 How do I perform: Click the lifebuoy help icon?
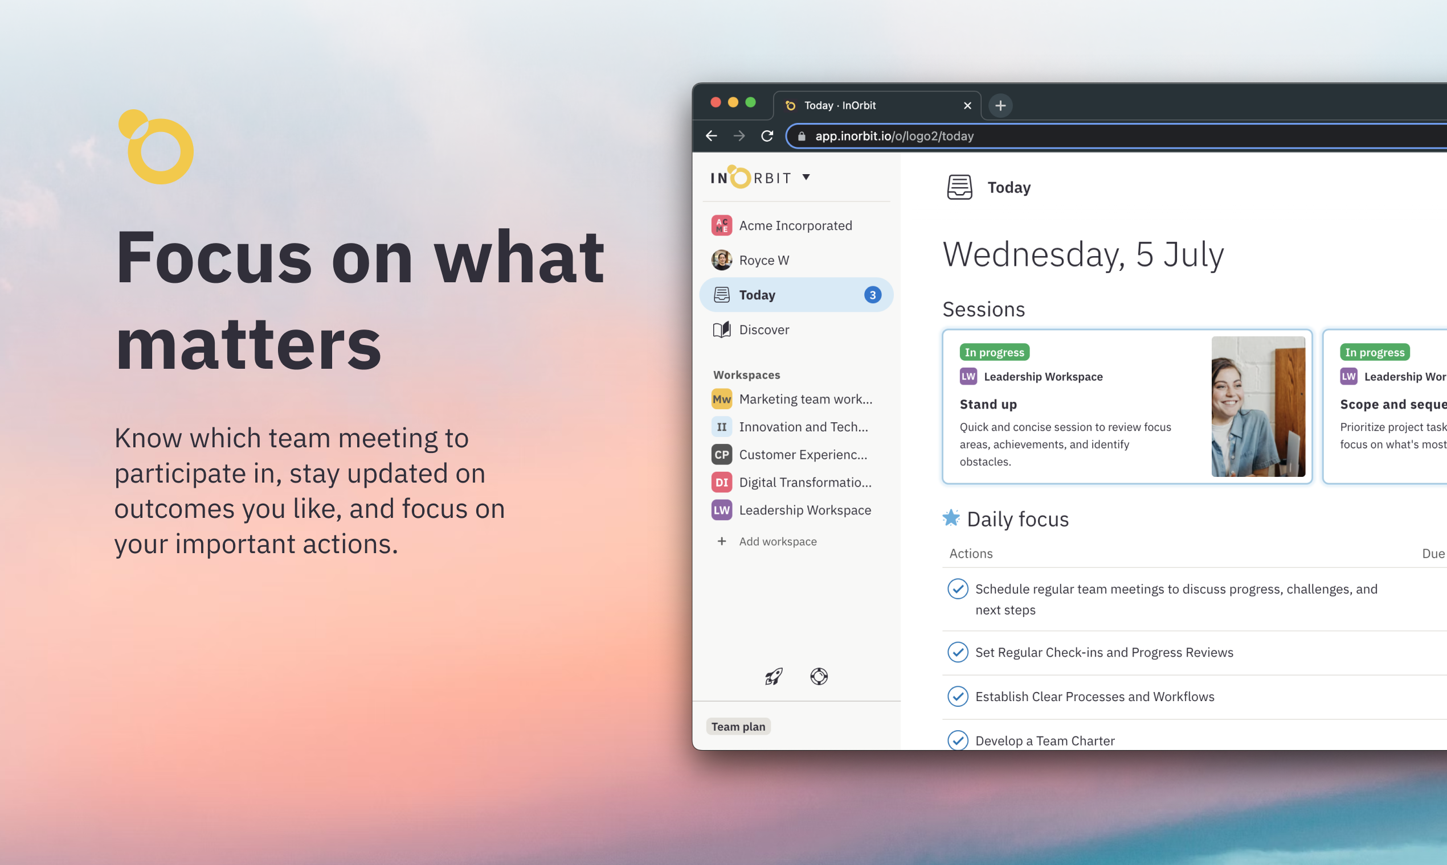click(x=819, y=676)
